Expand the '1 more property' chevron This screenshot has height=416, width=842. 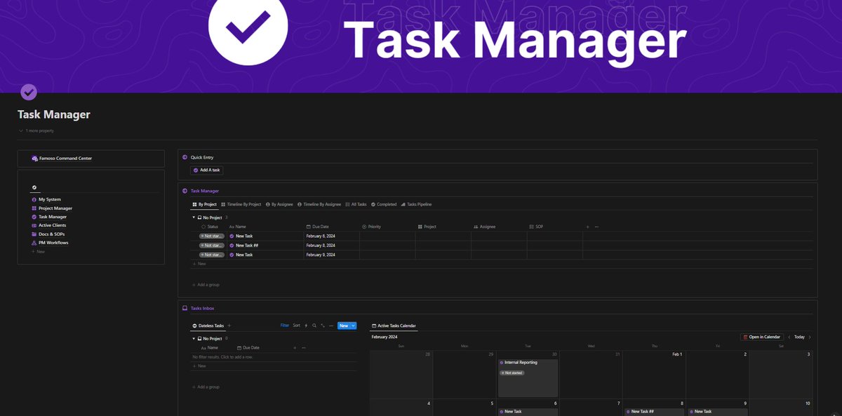tap(21, 130)
